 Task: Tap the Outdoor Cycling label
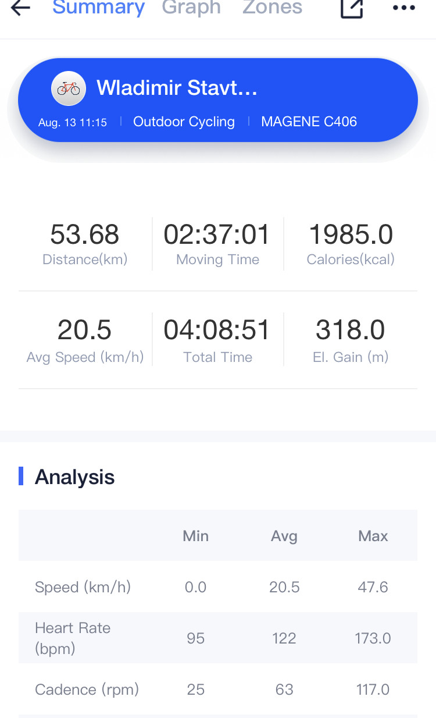184,122
